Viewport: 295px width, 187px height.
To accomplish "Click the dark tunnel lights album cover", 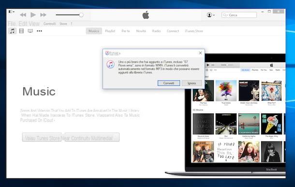I will click(x=226, y=124).
